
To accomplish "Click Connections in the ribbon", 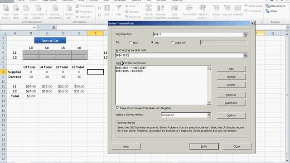I will point(85,6).
